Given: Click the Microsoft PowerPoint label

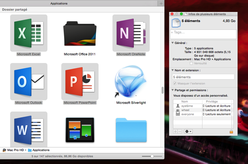Looking at the screenshot, I should coord(80,102).
